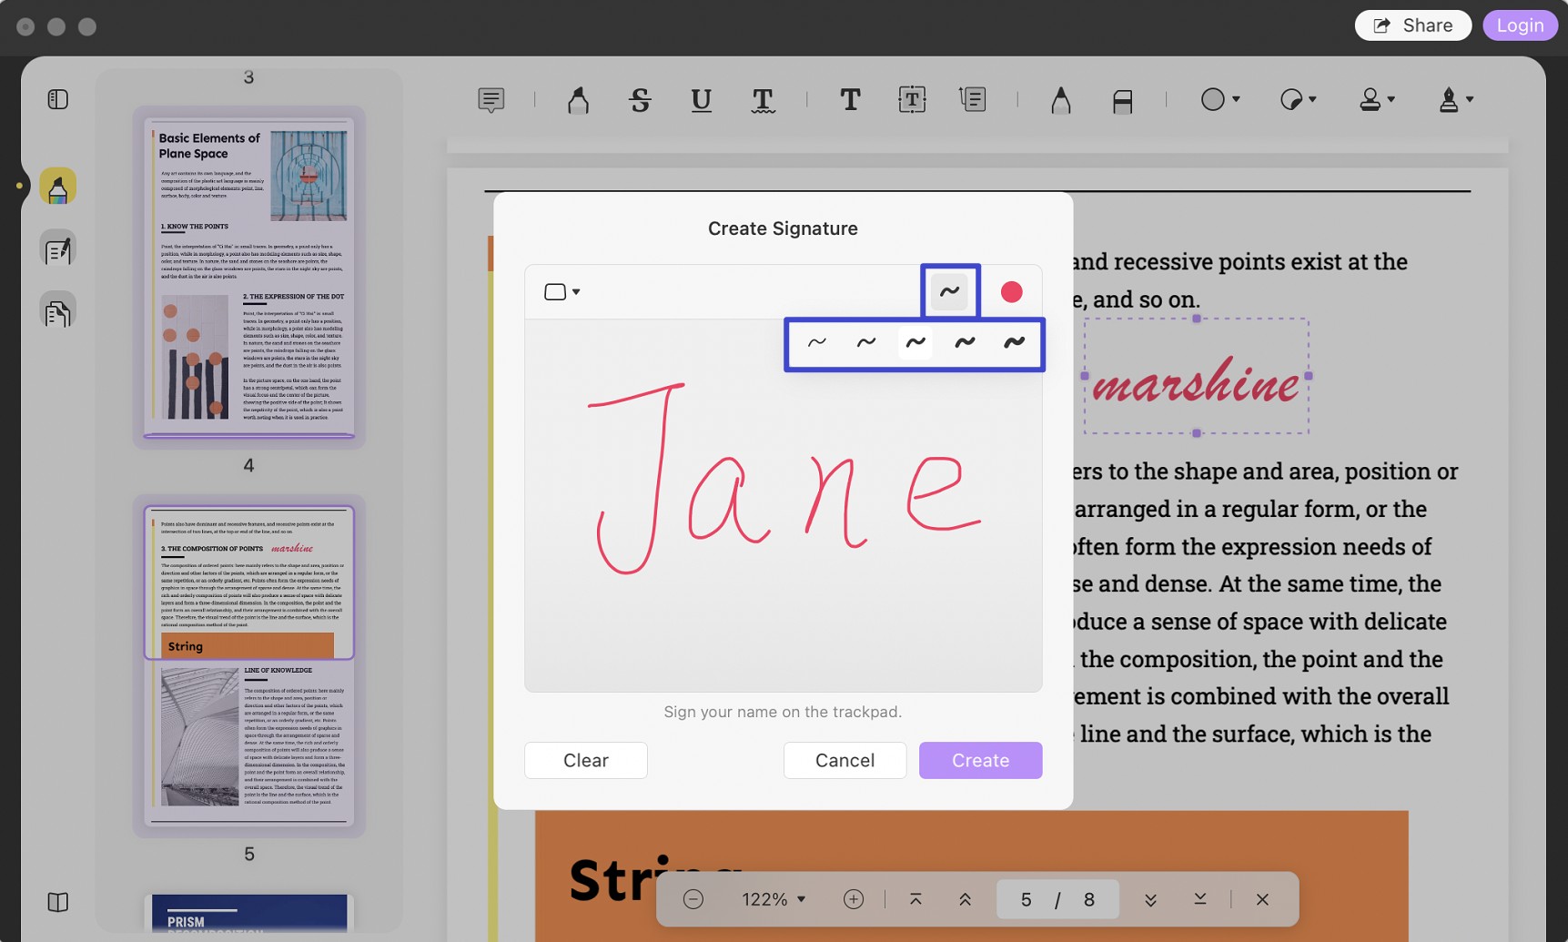Expand the signature input method dropdown
The height and width of the screenshot is (942, 1568).
561,292
